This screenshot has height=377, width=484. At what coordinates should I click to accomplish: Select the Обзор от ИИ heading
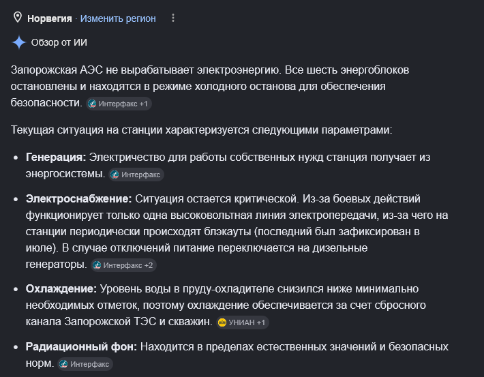point(59,42)
